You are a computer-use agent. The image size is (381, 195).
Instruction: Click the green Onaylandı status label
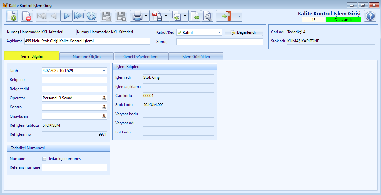343,20
